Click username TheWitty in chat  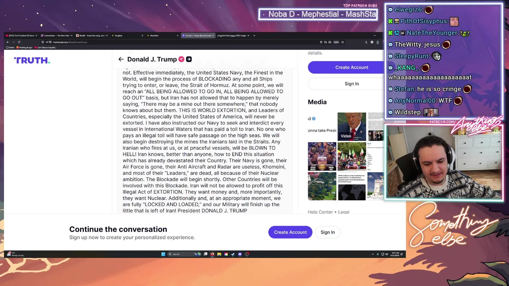[408, 44]
